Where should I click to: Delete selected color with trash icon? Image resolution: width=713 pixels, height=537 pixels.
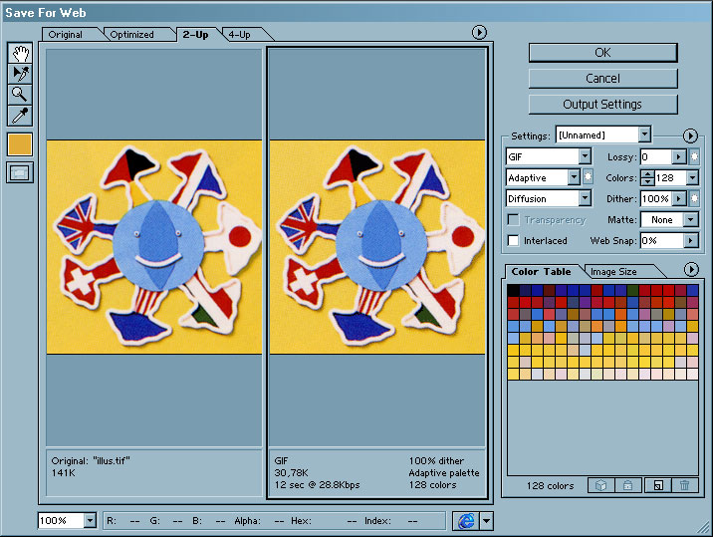click(x=684, y=485)
